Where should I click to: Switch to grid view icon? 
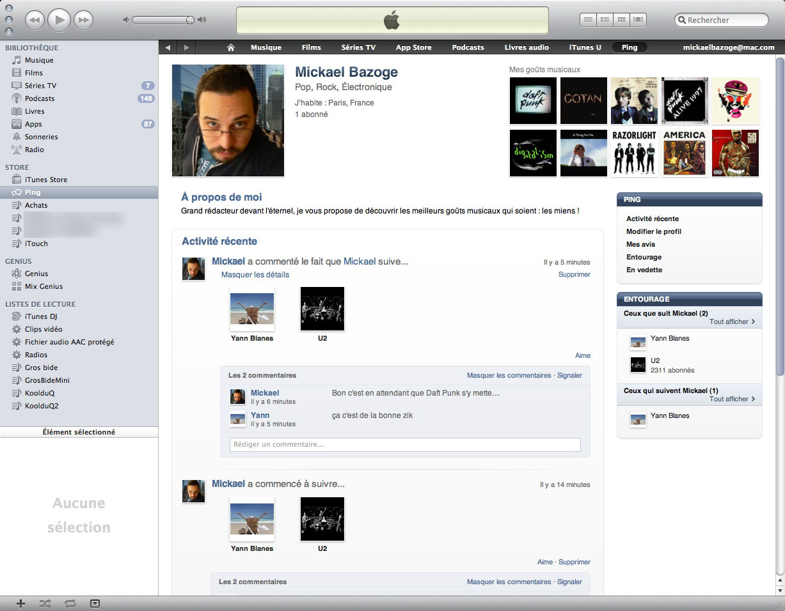coord(621,20)
